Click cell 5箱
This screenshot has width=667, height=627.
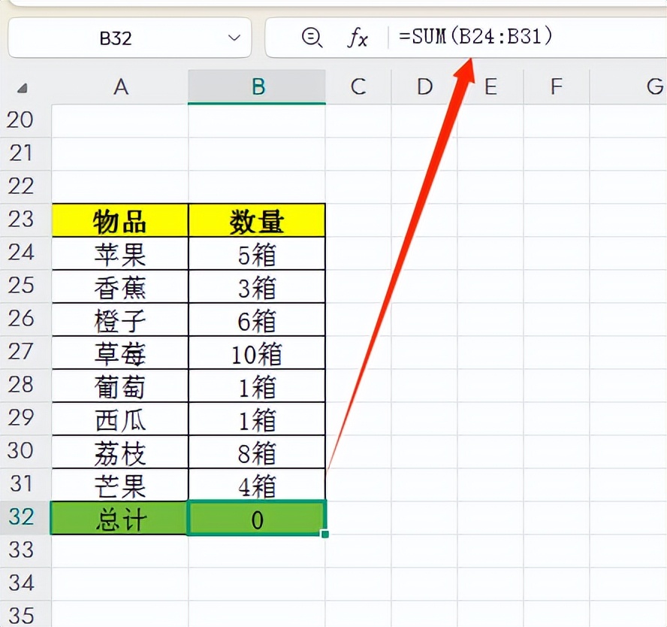click(x=257, y=253)
